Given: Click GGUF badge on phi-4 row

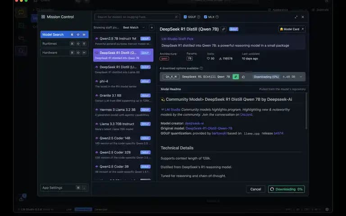Looking at the screenshot, I should [x=146, y=81].
